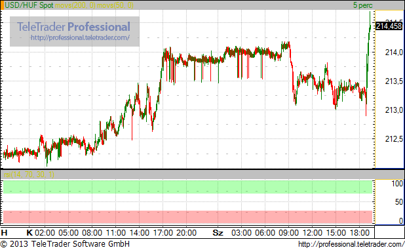This screenshot has width=405, height=250.
Task: Click the green RSI overbought band
Action: 187,187
